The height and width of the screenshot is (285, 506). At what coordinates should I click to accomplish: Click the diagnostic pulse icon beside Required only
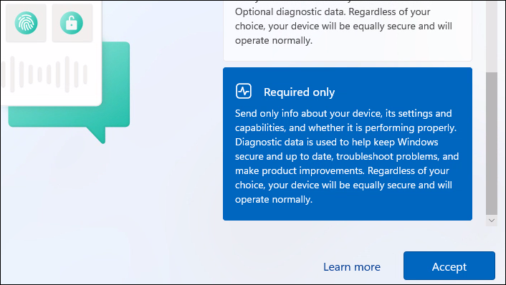(x=244, y=91)
